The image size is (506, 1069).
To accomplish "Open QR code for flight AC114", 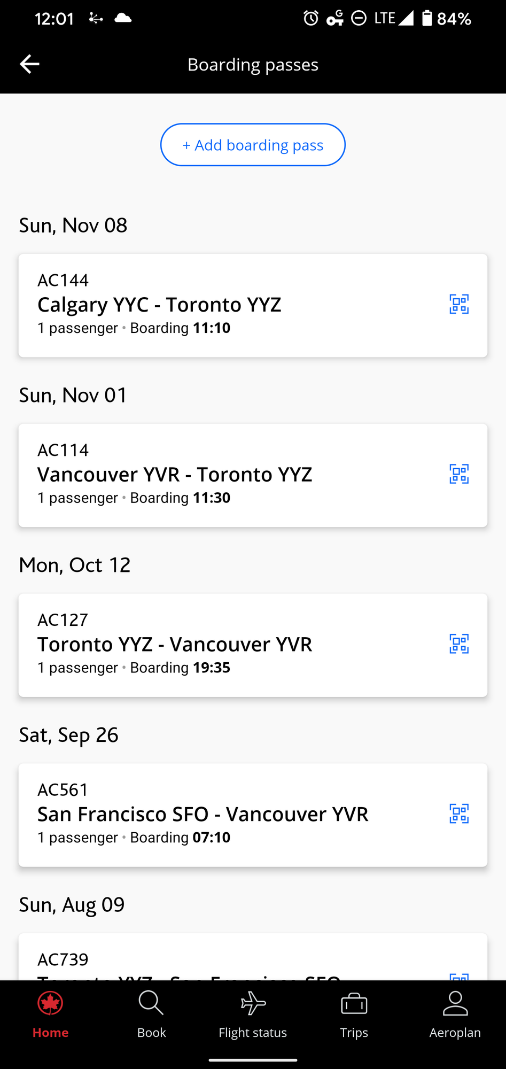I will (459, 474).
